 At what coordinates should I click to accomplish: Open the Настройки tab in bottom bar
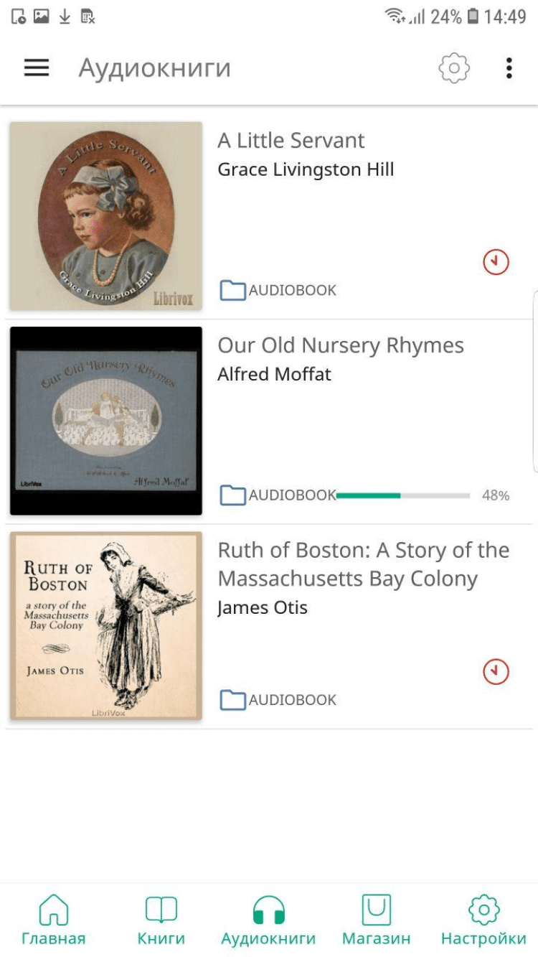tap(483, 920)
